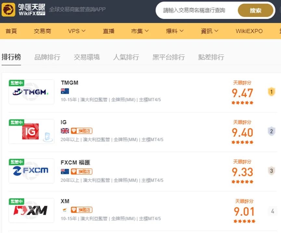The width and height of the screenshot is (281, 233).
Task: Open the 交易商 menu item
Action: (x=43, y=31)
